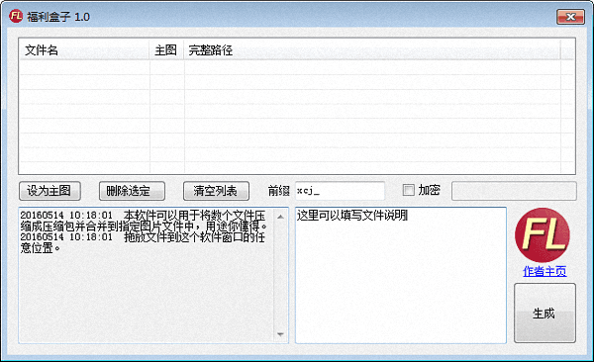Click the 主图 column header
594x362 pixels.
coord(166,50)
